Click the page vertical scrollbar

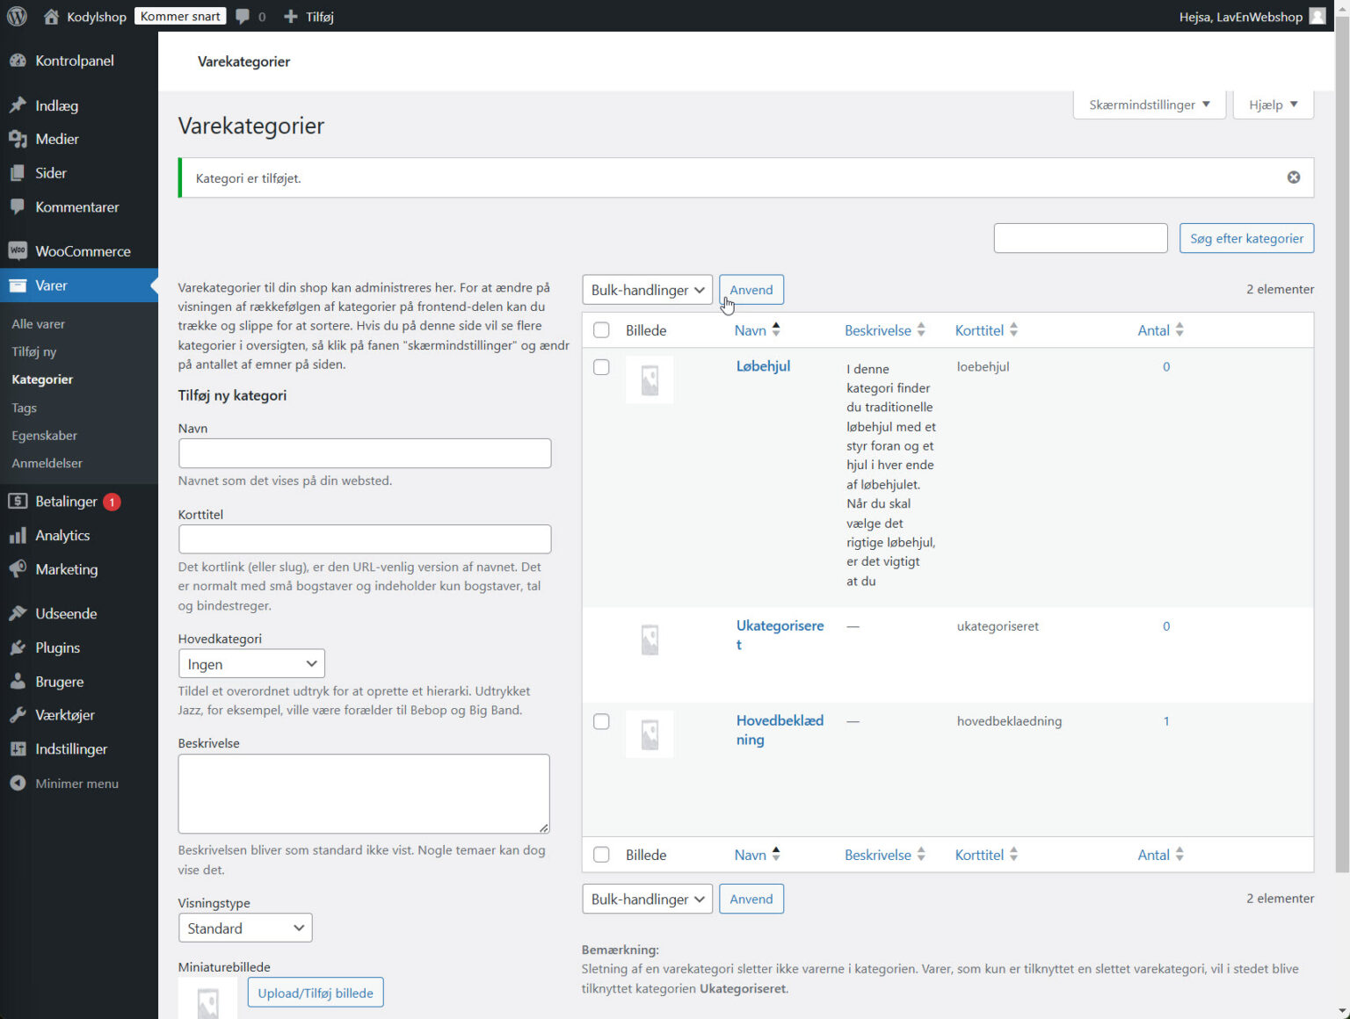(1342, 444)
